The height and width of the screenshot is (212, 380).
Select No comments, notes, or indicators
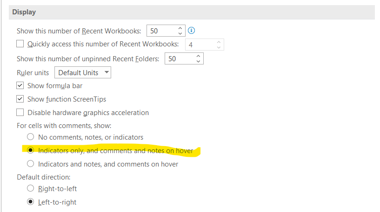pos(31,137)
